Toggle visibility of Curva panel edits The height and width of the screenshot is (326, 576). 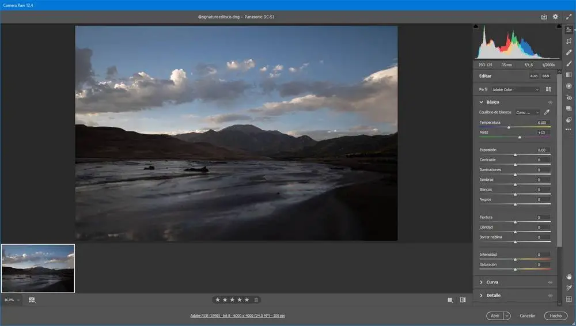click(x=550, y=282)
